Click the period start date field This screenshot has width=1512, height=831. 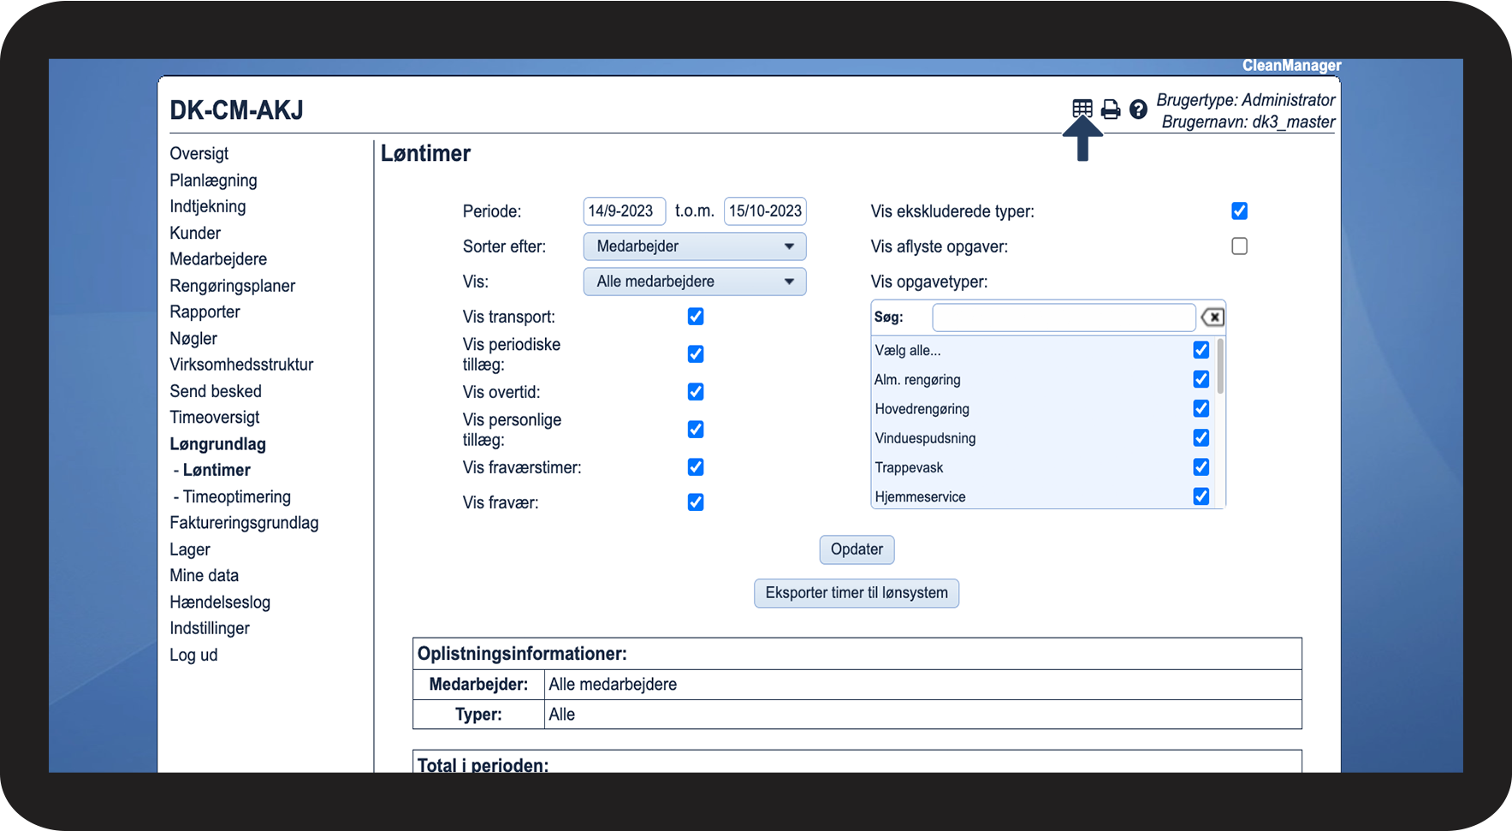pyautogui.click(x=624, y=211)
